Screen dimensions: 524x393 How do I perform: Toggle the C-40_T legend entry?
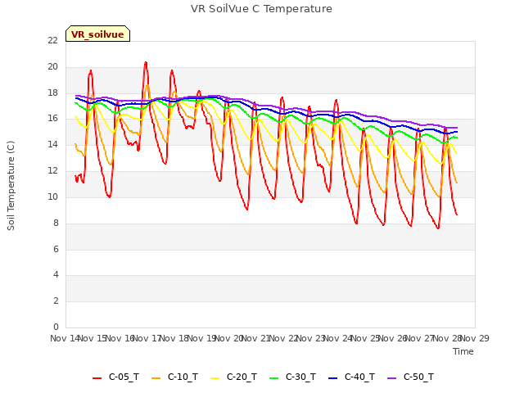point(351,377)
